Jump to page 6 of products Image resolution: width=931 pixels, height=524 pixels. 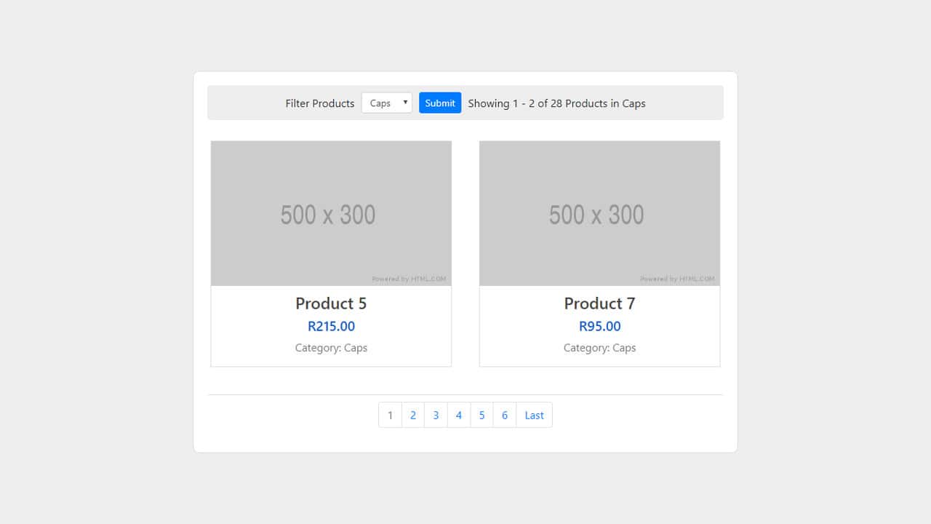504,415
